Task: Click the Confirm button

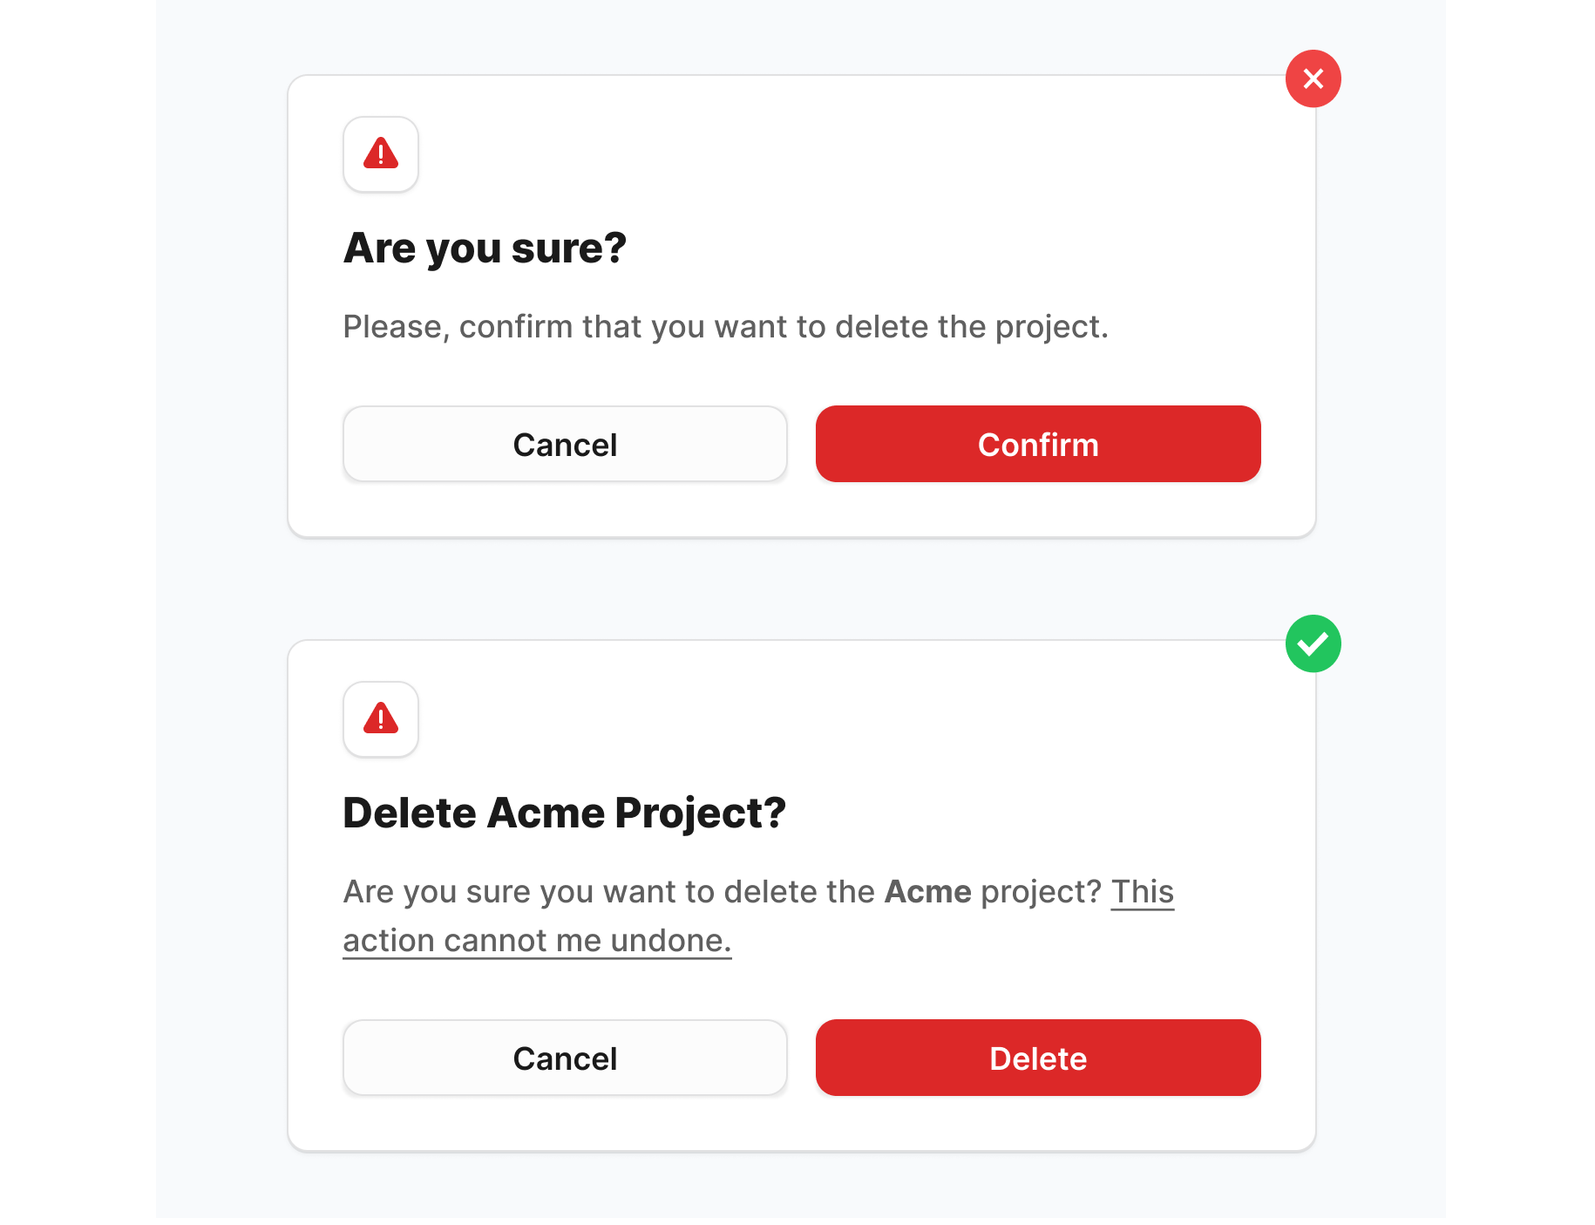Action: (x=1037, y=444)
